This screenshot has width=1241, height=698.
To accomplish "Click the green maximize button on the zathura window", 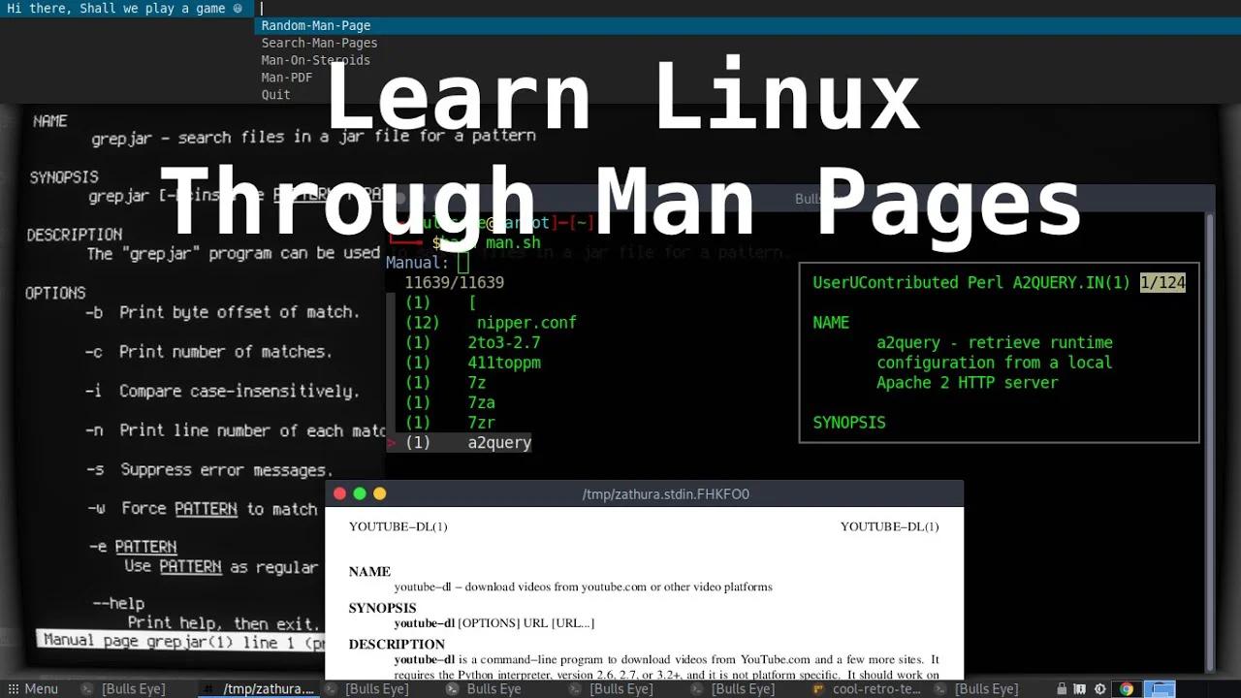I will pos(359,493).
